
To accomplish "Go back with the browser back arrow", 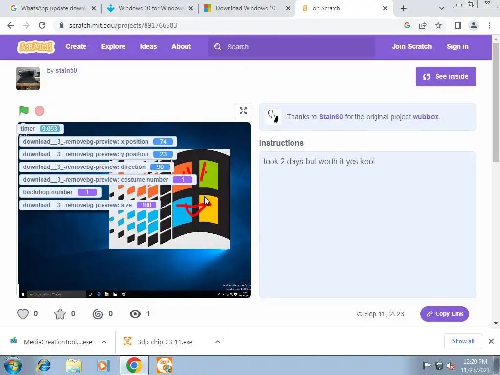I will 11,25.
